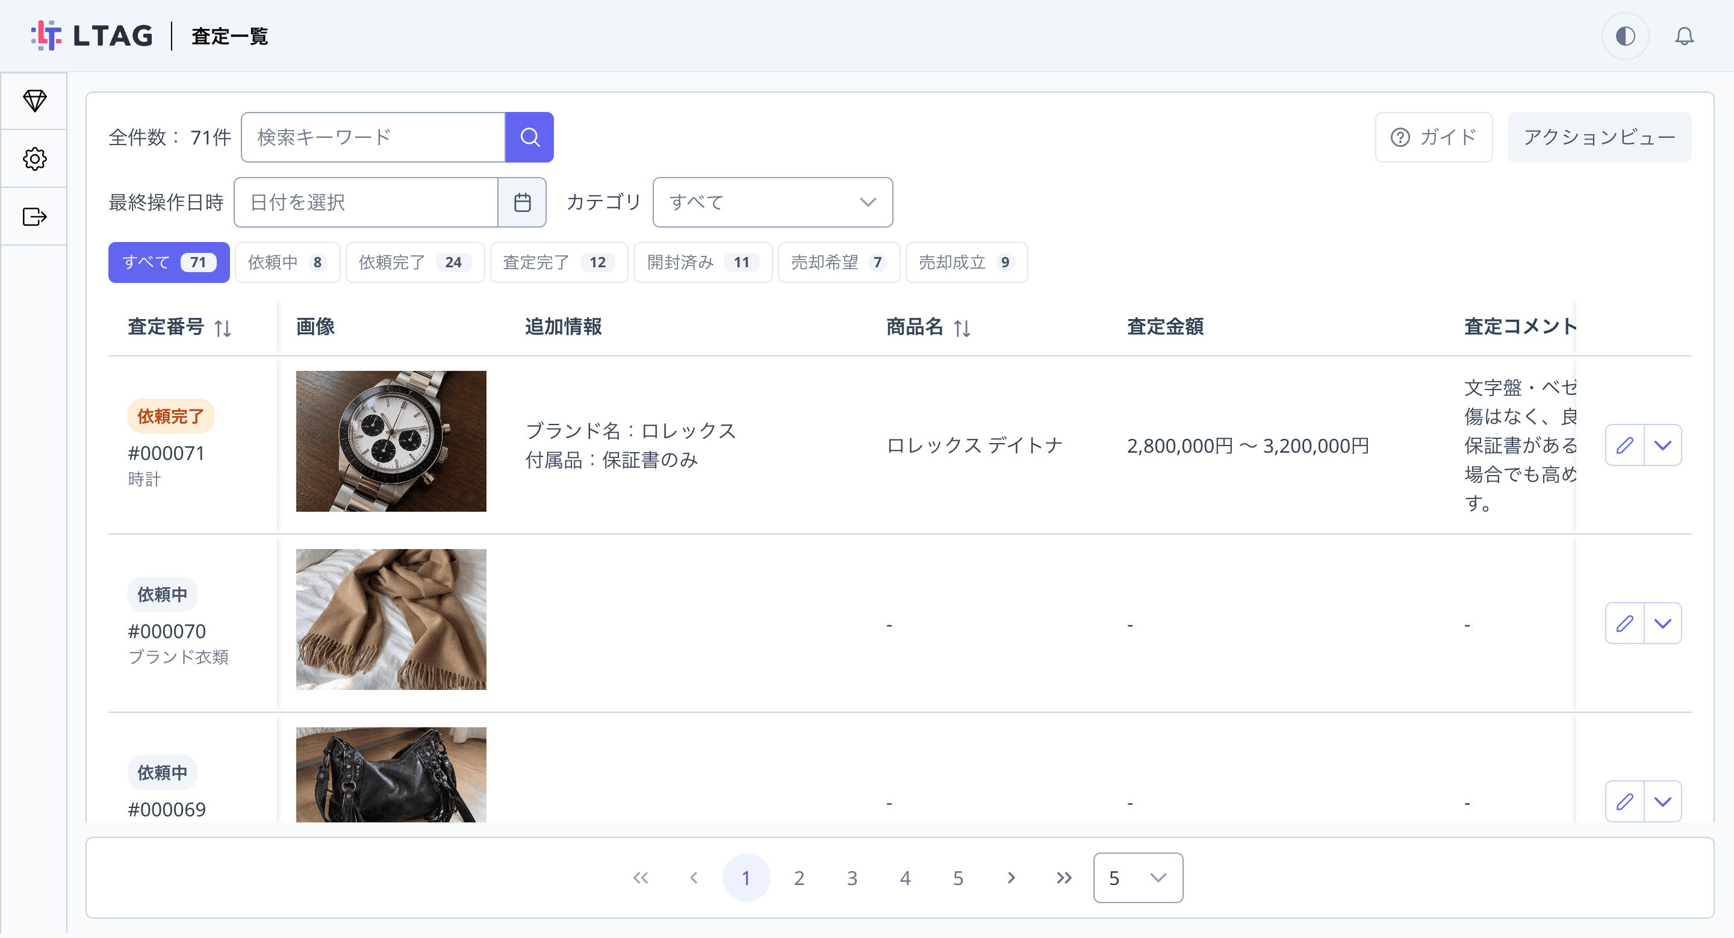The width and height of the screenshot is (1734, 938).
Task: Open the rows-per-page dropdown showing 5
Action: click(1139, 877)
